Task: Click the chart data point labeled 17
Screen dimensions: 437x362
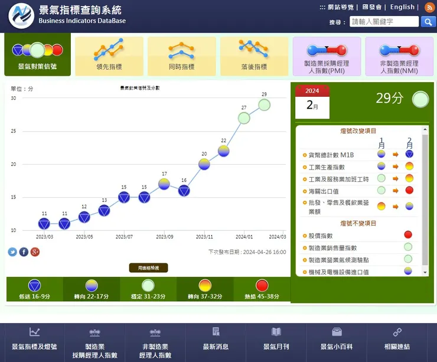Action: (164, 184)
